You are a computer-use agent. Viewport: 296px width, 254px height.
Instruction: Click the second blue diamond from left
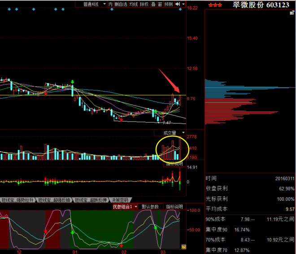point(17,9)
